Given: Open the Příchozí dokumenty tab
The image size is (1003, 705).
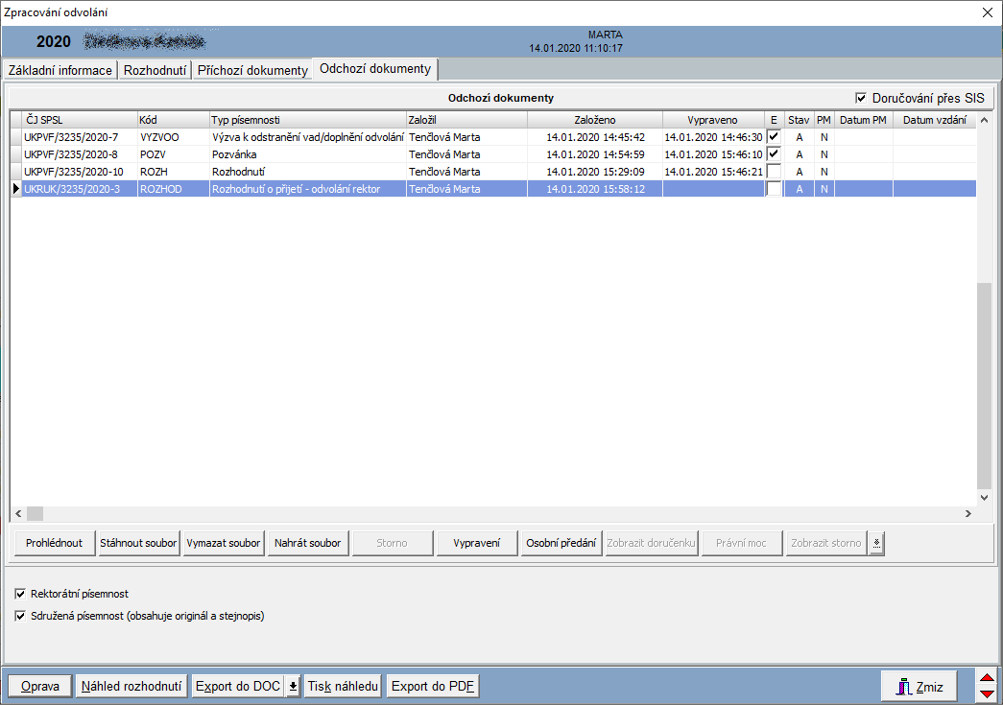Looking at the screenshot, I should pyautogui.click(x=252, y=70).
